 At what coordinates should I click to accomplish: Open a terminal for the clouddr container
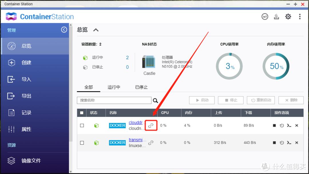(290, 125)
